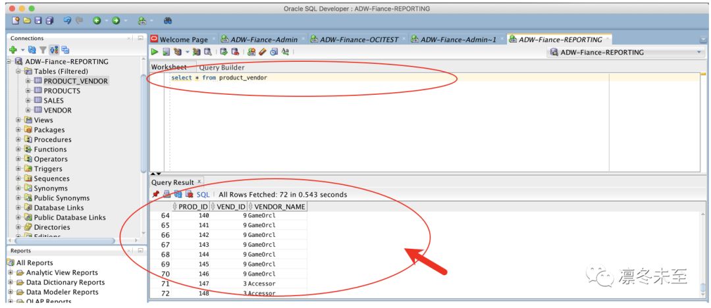Click the Aa change case icon
Viewport: 711px width, 308px height.
[285, 52]
